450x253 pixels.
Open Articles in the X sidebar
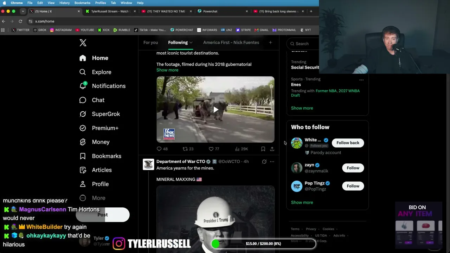[x=95, y=170]
